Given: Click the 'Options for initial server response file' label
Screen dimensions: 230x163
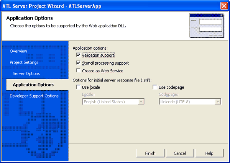Looking at the screenshot, I should (x=112, y=80).
